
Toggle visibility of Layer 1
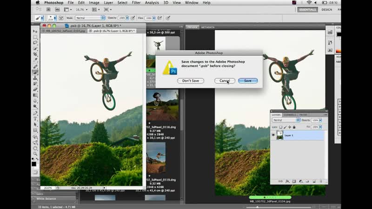[273, 135]
